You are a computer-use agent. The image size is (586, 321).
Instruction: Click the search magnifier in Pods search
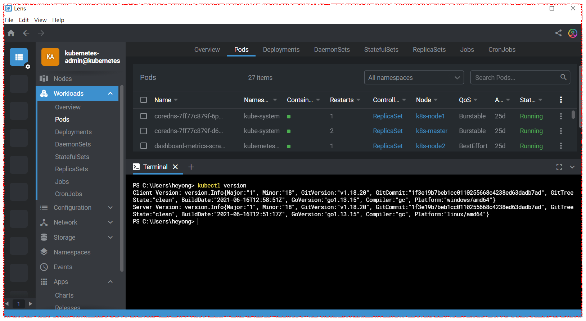563,77
